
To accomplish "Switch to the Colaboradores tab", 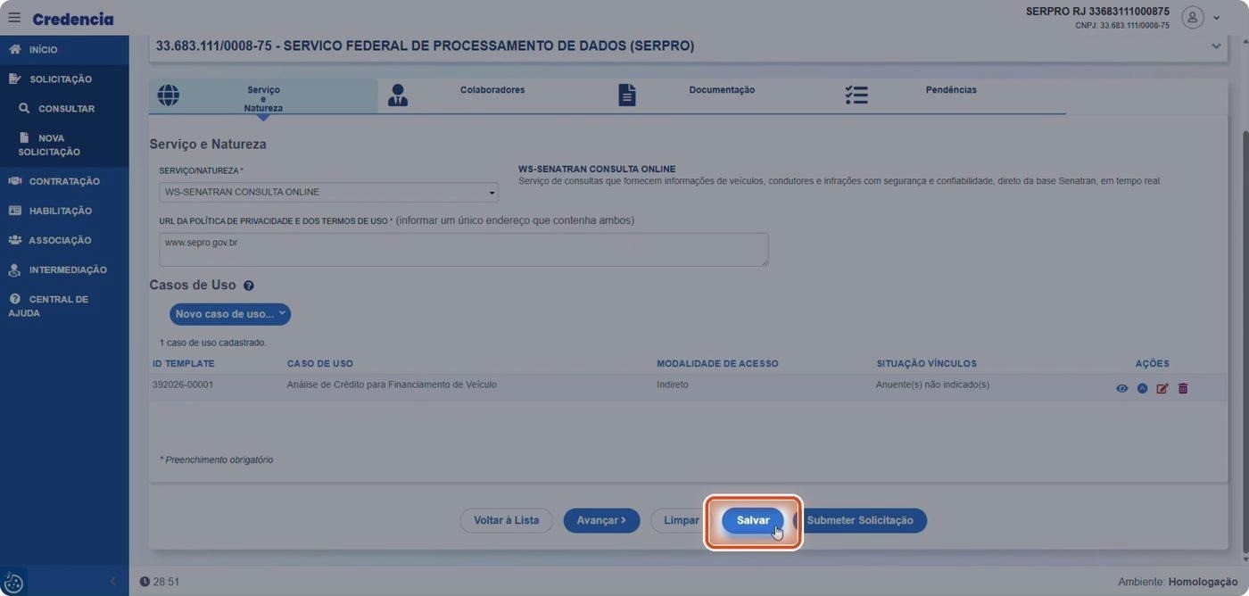I will (492, 96).
